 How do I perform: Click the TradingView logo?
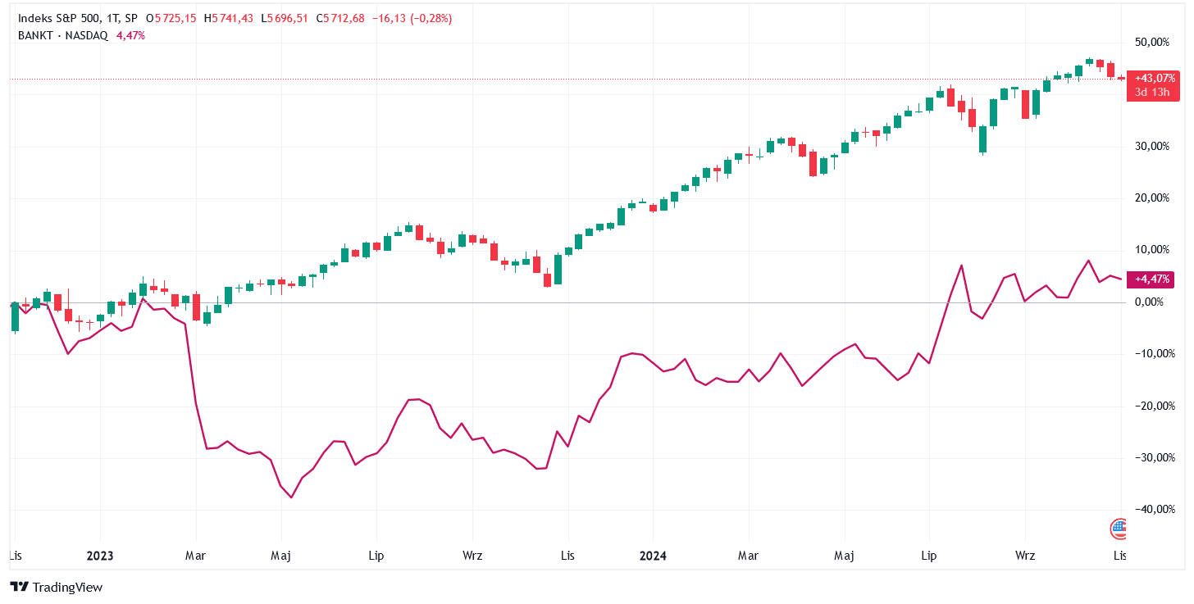pyautogui.click(x=56, y=587)
